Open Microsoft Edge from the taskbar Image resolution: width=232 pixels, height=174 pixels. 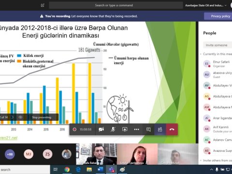tap(78, 170)
